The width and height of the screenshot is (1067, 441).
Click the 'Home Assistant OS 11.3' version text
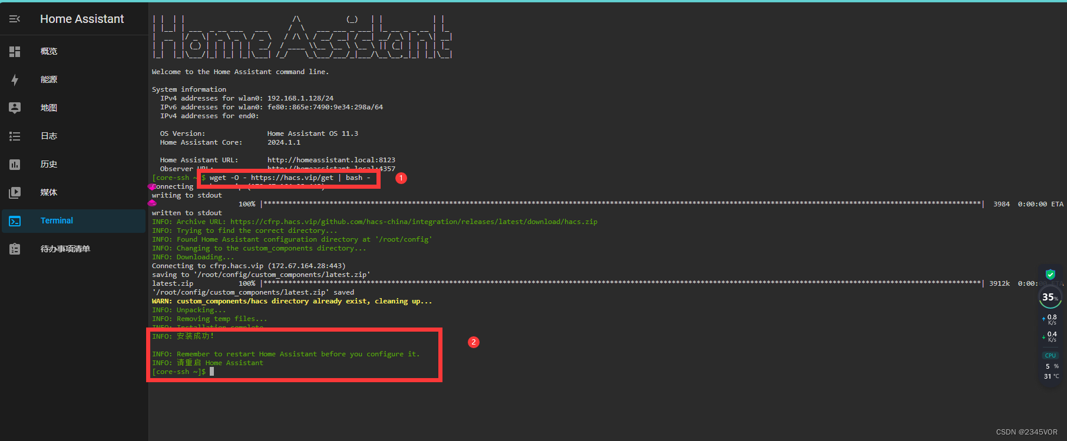tap(313, 133)
